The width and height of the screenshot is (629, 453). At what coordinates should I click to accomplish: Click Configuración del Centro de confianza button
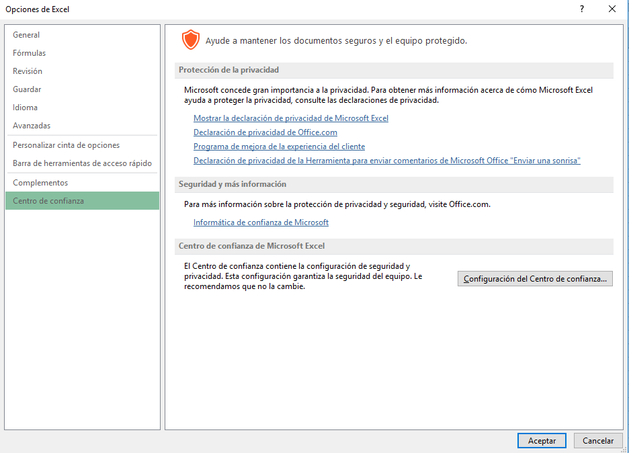tap(535, 279)
